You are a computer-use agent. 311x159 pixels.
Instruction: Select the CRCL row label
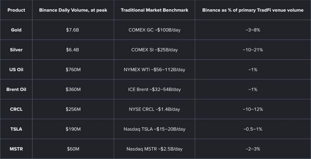click(x=16, y=109)
